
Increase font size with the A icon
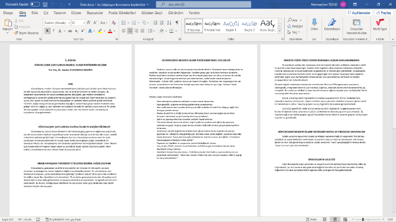(x=89, y=23)
